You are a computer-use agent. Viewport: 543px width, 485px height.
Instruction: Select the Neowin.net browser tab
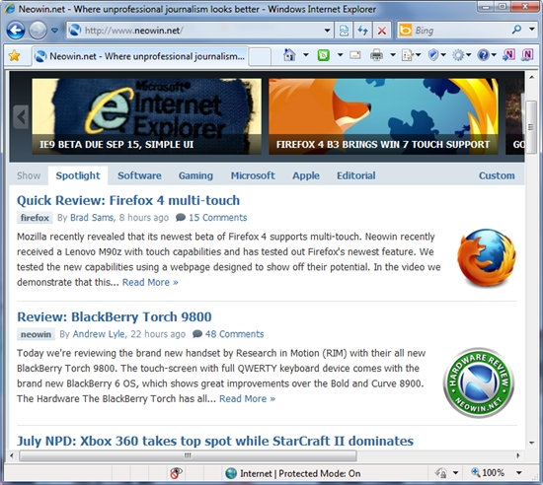(x=140, y=56)
